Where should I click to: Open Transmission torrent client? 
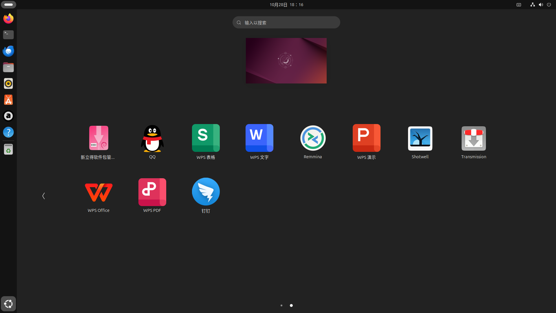pos(474,142)
